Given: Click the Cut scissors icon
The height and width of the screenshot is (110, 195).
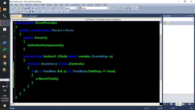Looking at the screenshot, I should pos(33,8).
